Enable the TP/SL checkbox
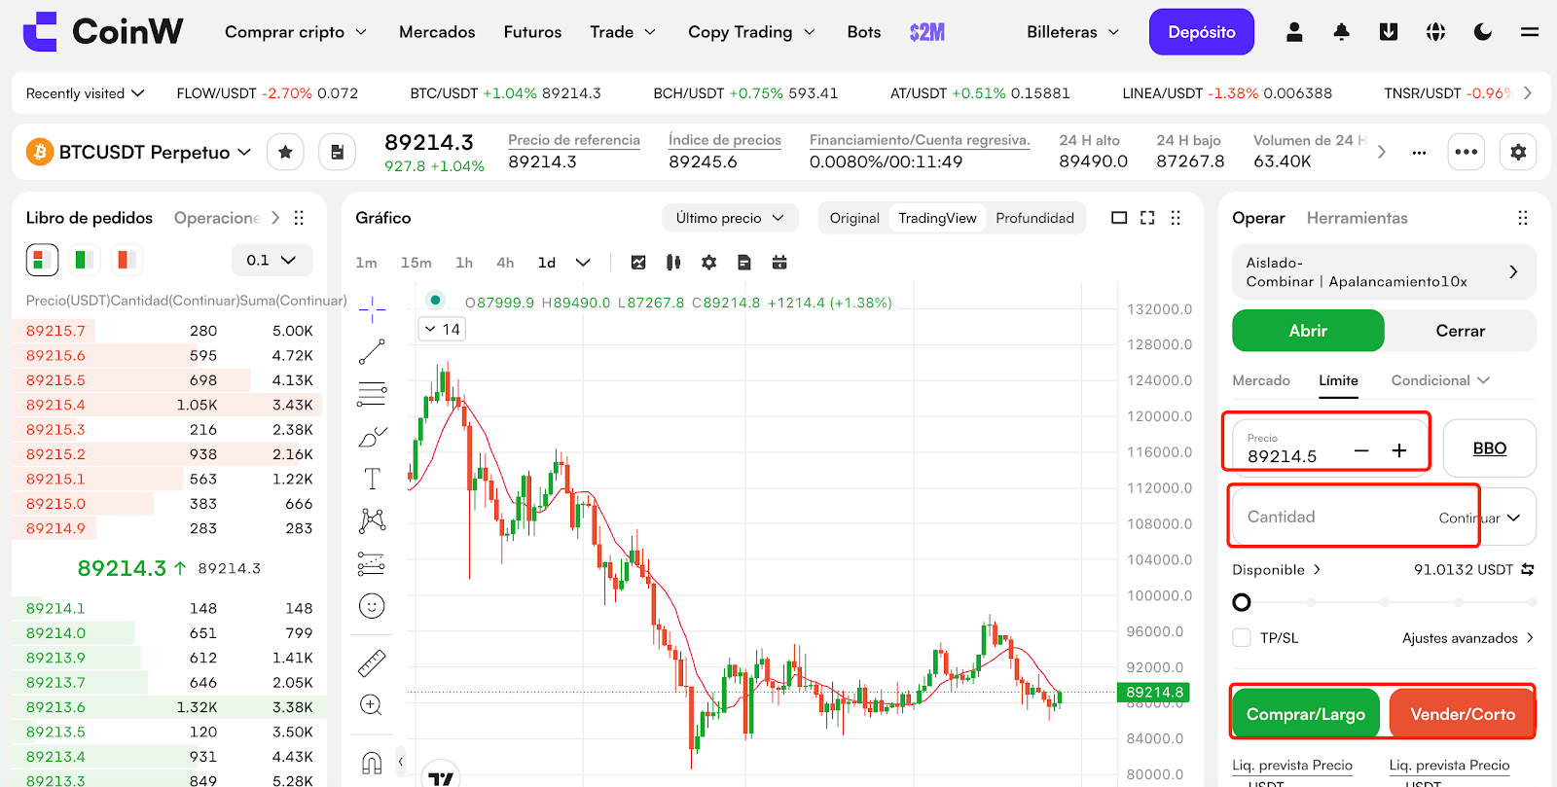 pos(1242,638)
